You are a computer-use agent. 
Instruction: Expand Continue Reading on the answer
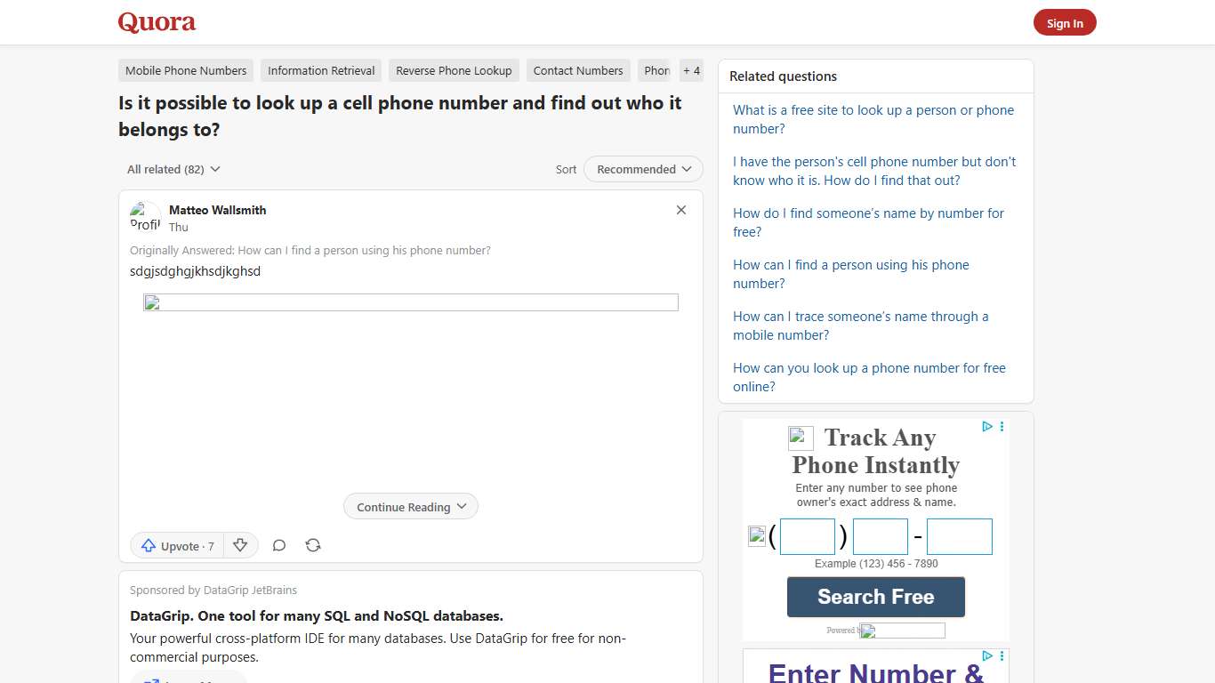tap(410, 506)
